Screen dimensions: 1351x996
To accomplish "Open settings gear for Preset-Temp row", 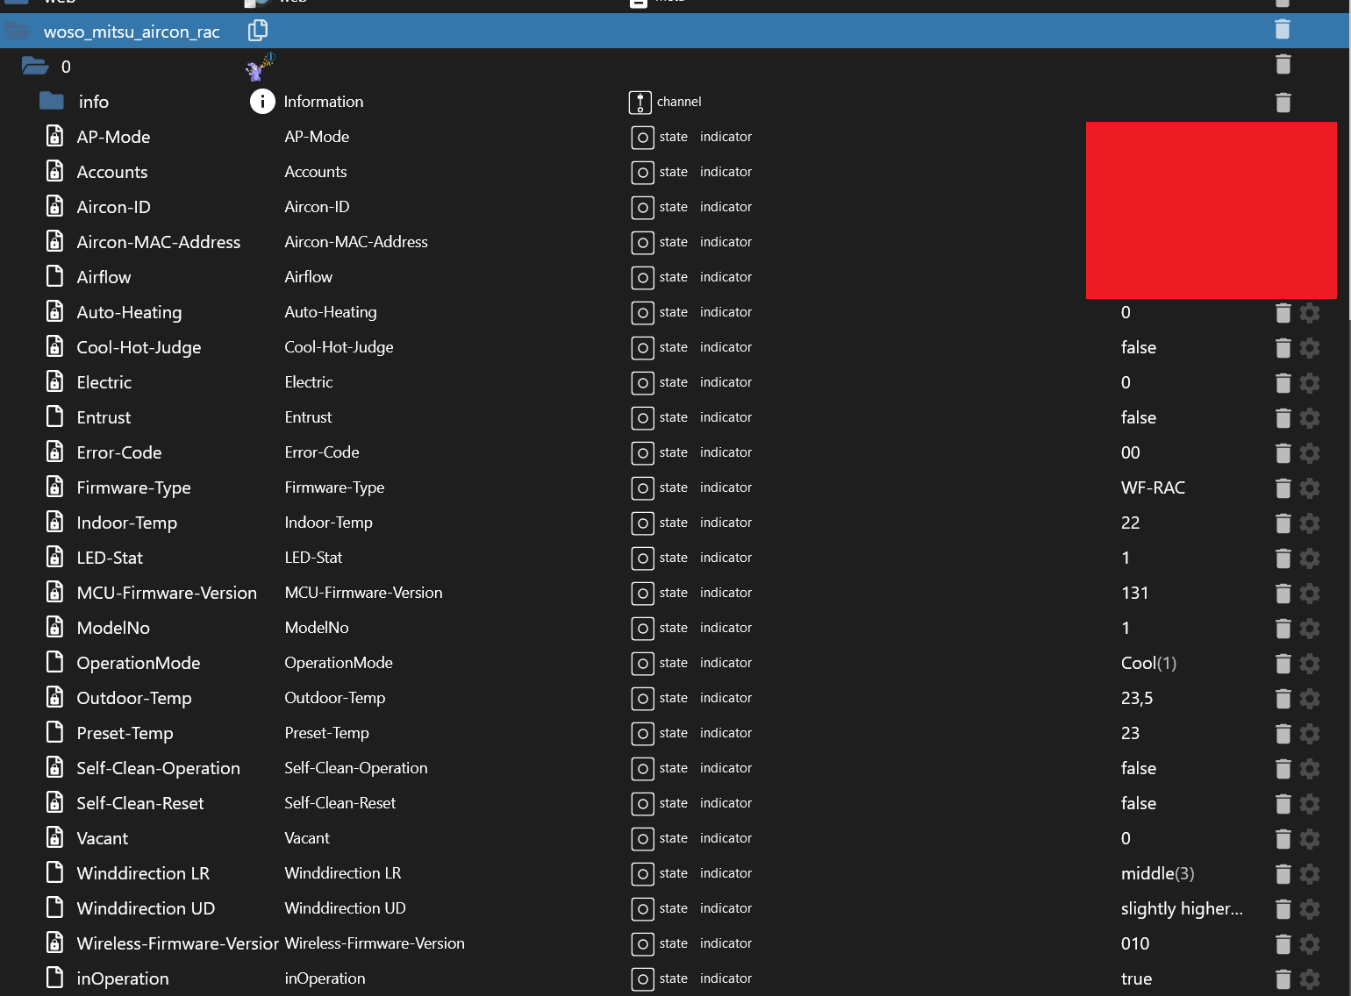I will 1310,734.
